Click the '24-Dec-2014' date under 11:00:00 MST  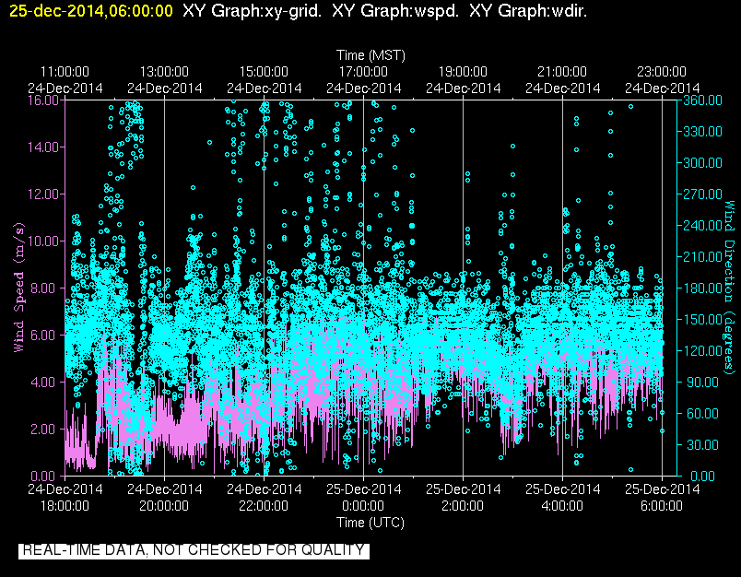click(x=65, y=88)
